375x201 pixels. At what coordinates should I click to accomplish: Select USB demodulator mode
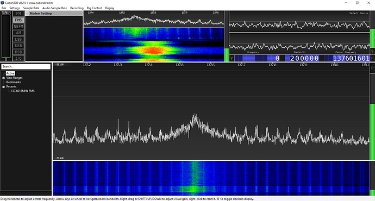(x=18, y=46)
